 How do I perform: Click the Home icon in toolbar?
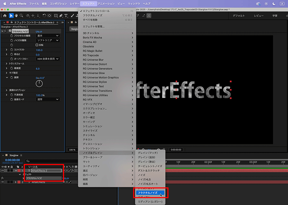pos(5,15)
